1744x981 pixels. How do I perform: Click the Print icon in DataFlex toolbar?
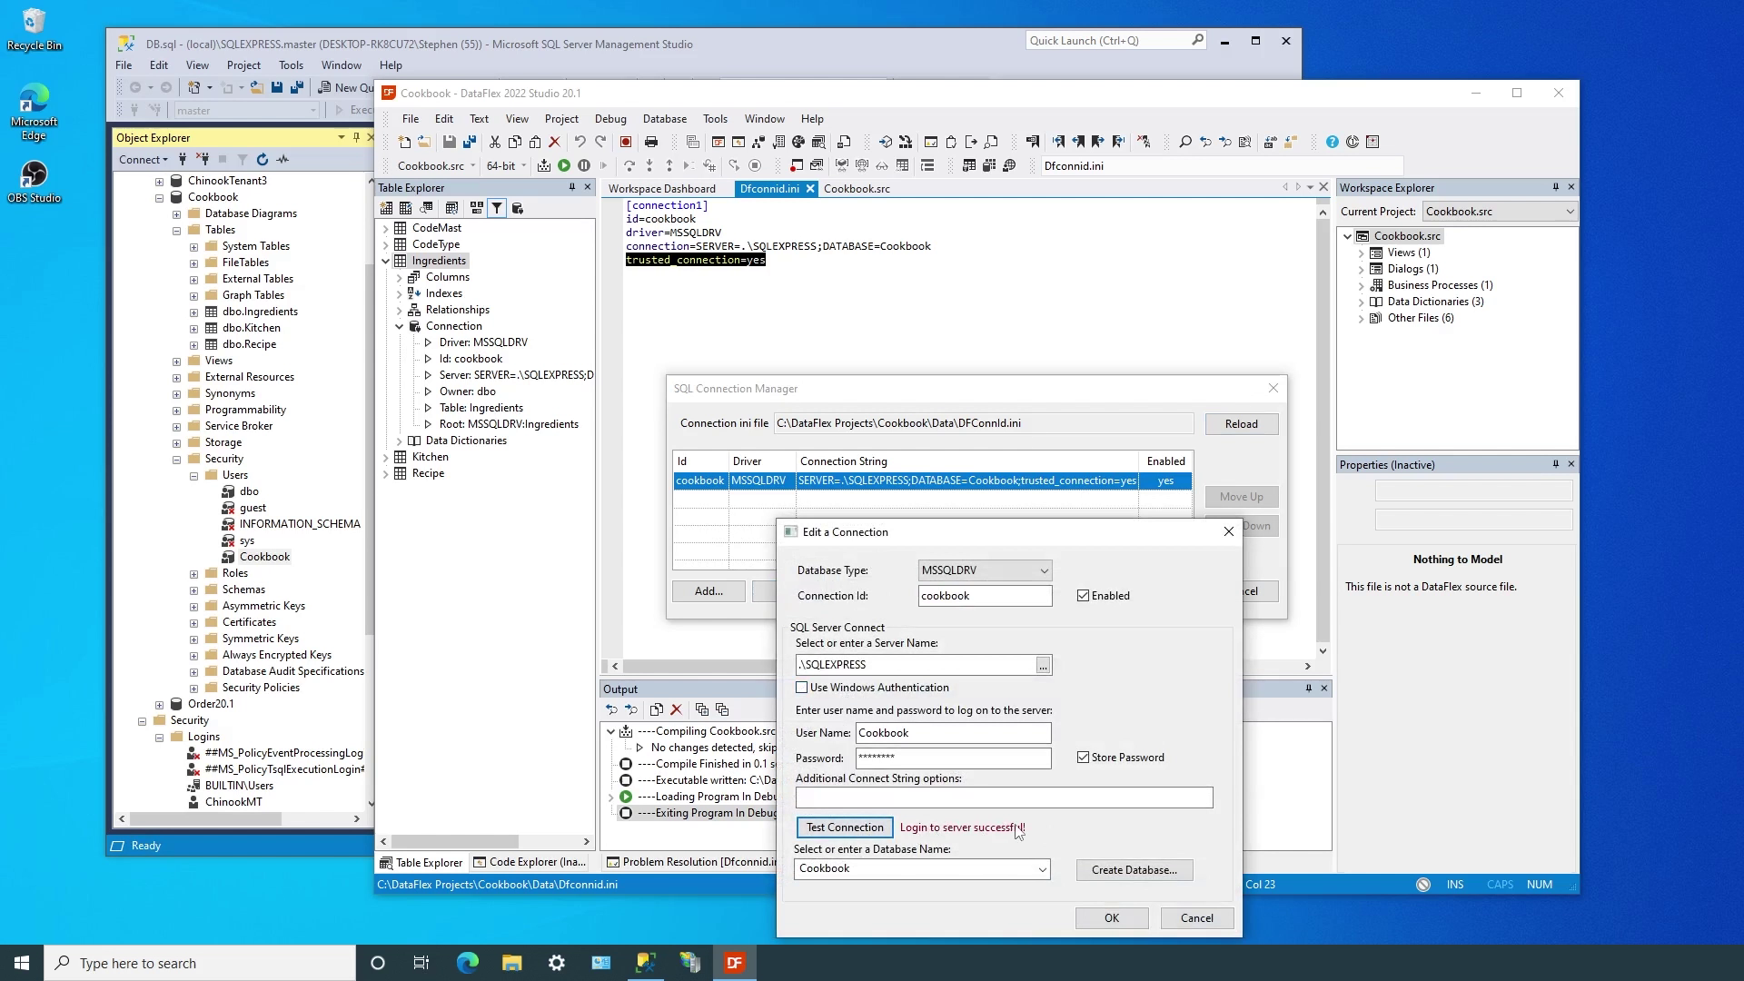click(651, 142)
